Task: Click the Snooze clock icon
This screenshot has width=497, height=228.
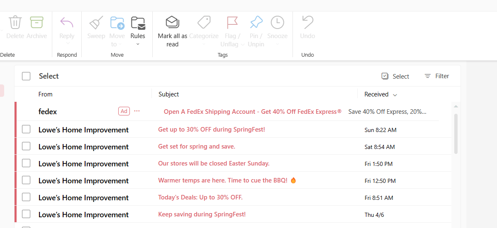Action: [x=278, y=22]
